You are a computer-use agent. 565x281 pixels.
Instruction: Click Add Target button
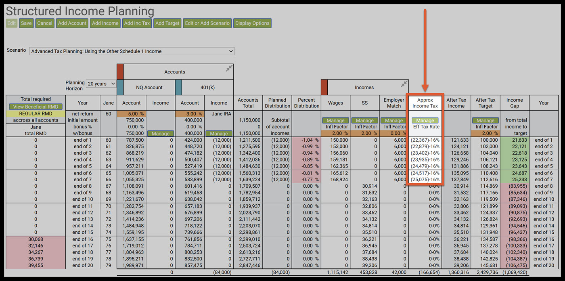(x=167, y=23)
